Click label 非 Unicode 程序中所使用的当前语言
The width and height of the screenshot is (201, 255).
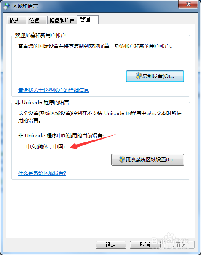pyautogui.click(x=61, y=135)
